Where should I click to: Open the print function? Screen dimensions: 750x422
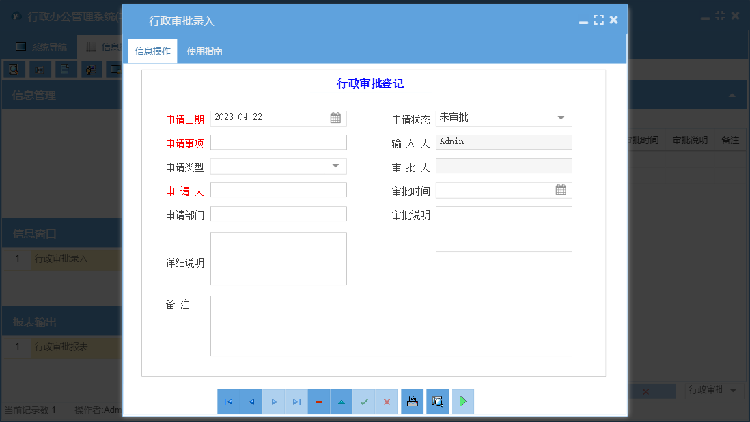point(412,402)
